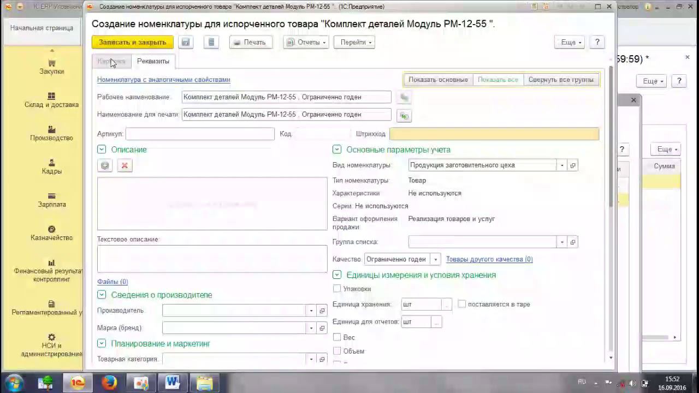Click the Печать button
699x393 pixels.
[x=251, y=42]
